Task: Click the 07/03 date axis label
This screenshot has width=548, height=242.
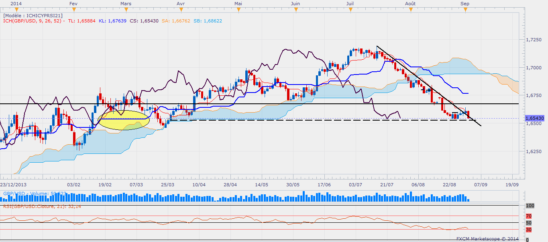Action: (x=136, y=185)
